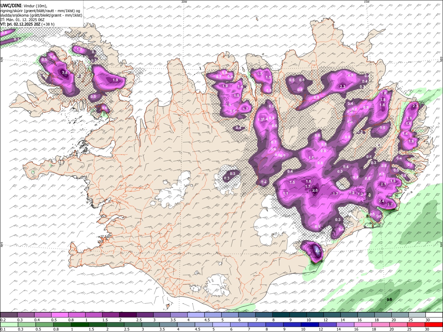Click the darkest green swatch labeled 1 in the lower legend row
Screen dimensions: 443x332
[x=80, y=325]
